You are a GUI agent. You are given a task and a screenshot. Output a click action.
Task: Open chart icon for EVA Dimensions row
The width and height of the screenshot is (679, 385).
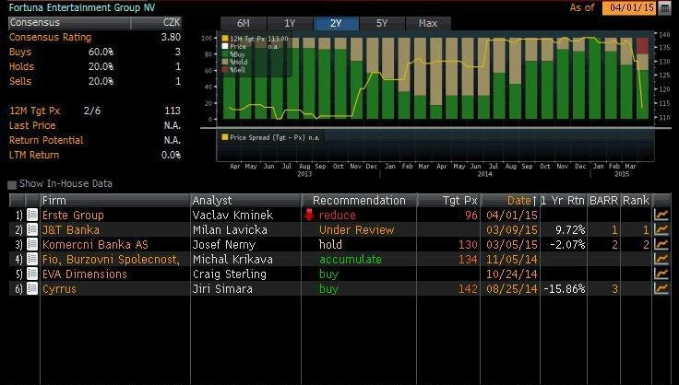(661, 274)
